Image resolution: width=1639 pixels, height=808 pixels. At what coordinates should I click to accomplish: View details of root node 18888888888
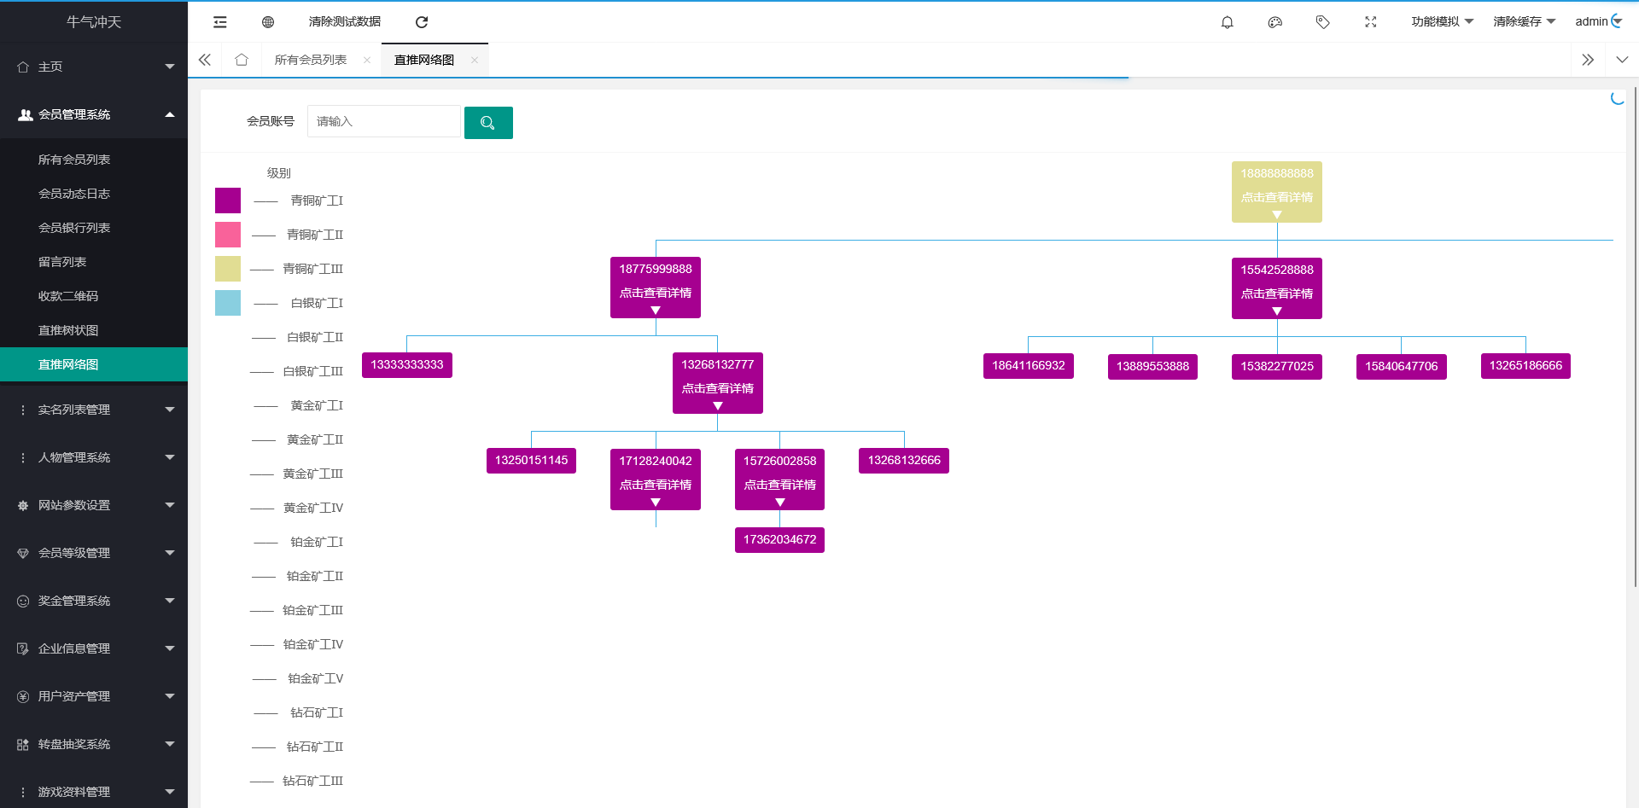pos(1277,197)
